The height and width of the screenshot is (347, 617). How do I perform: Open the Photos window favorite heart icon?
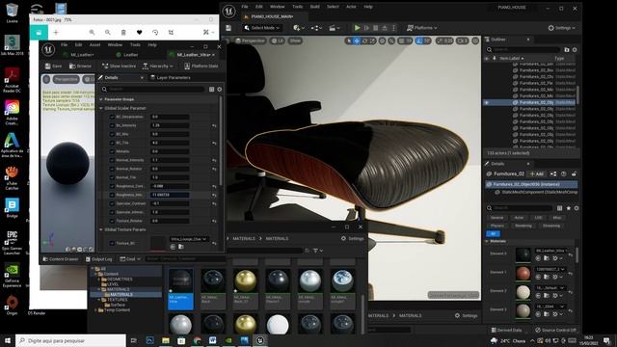click(139, 32)
